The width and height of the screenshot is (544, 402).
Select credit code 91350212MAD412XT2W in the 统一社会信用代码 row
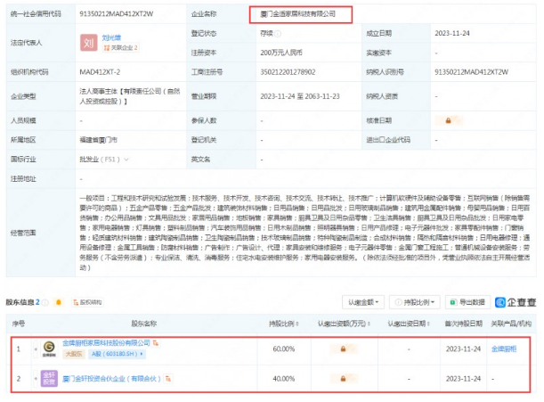pyautogui.click(x=117, y=14)
